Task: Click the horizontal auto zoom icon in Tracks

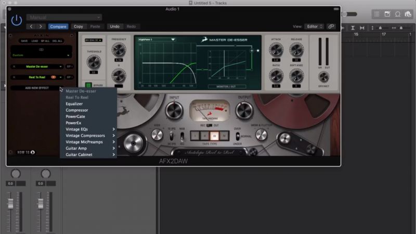Action: click(x=362, y=28)
